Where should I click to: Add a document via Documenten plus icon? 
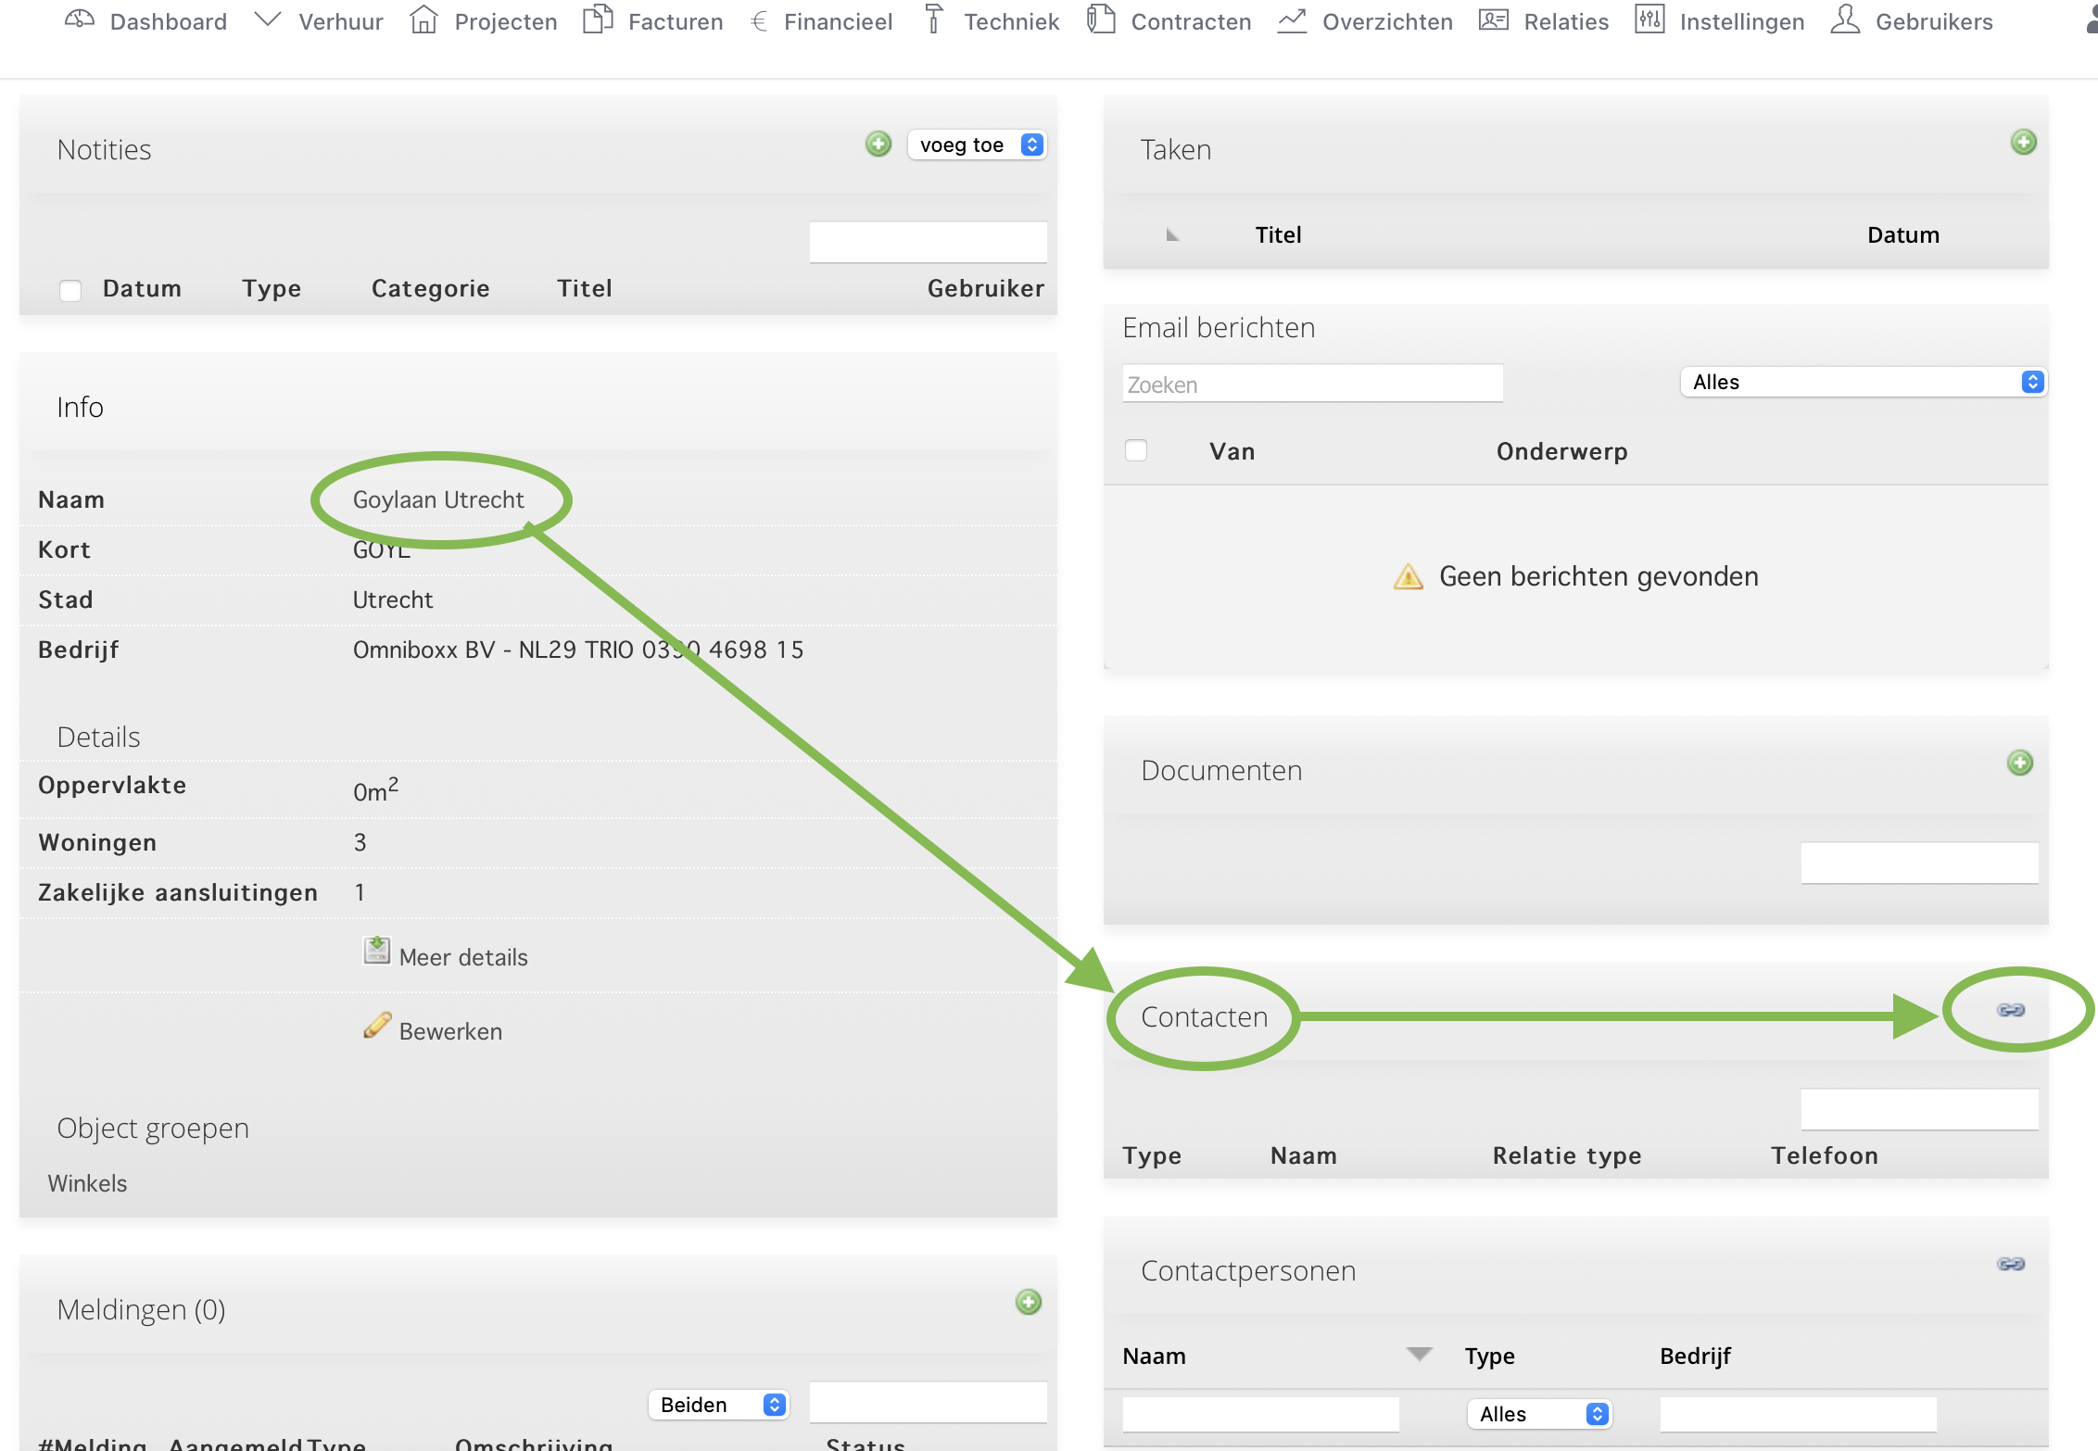click(x=2019, y=763)
